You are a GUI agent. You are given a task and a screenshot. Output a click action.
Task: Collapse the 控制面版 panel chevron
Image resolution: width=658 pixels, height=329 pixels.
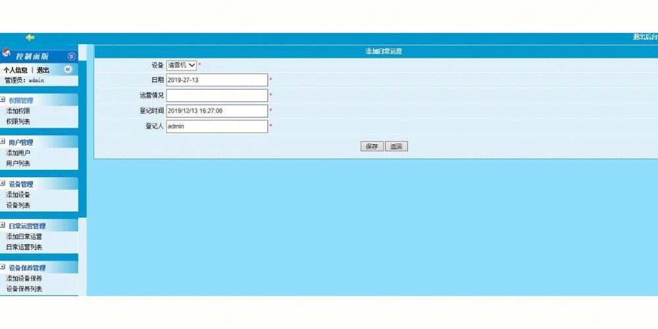(x=71, y=56)
